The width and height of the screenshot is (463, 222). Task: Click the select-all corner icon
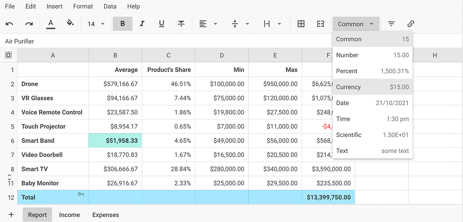pos(9,55)
